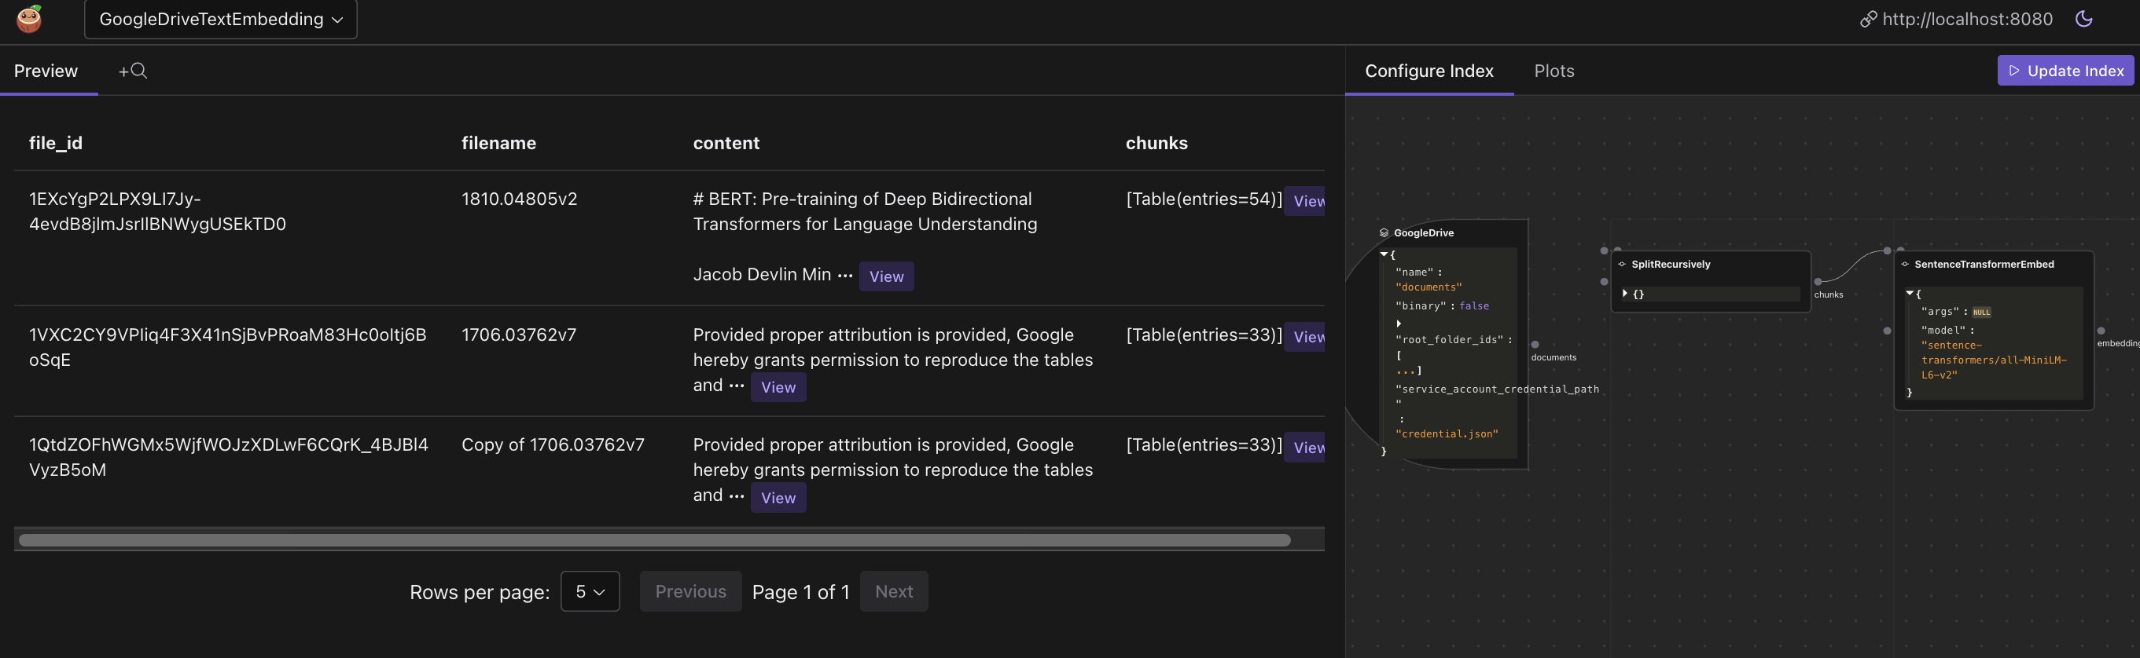Expand the SplitRecursively empty JSON object

tap(1625, 294)
